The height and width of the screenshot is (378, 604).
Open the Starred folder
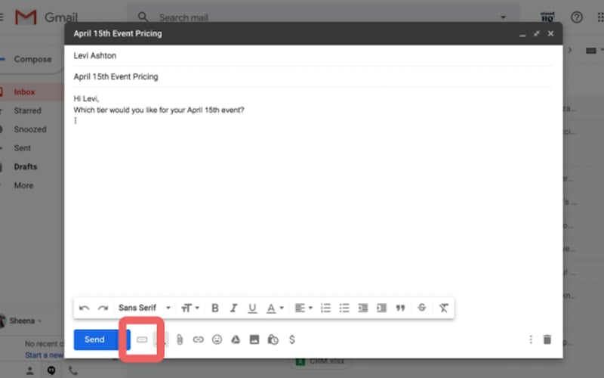27,110
